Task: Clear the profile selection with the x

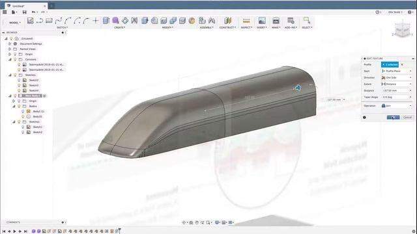Action: tap(402, 65)
